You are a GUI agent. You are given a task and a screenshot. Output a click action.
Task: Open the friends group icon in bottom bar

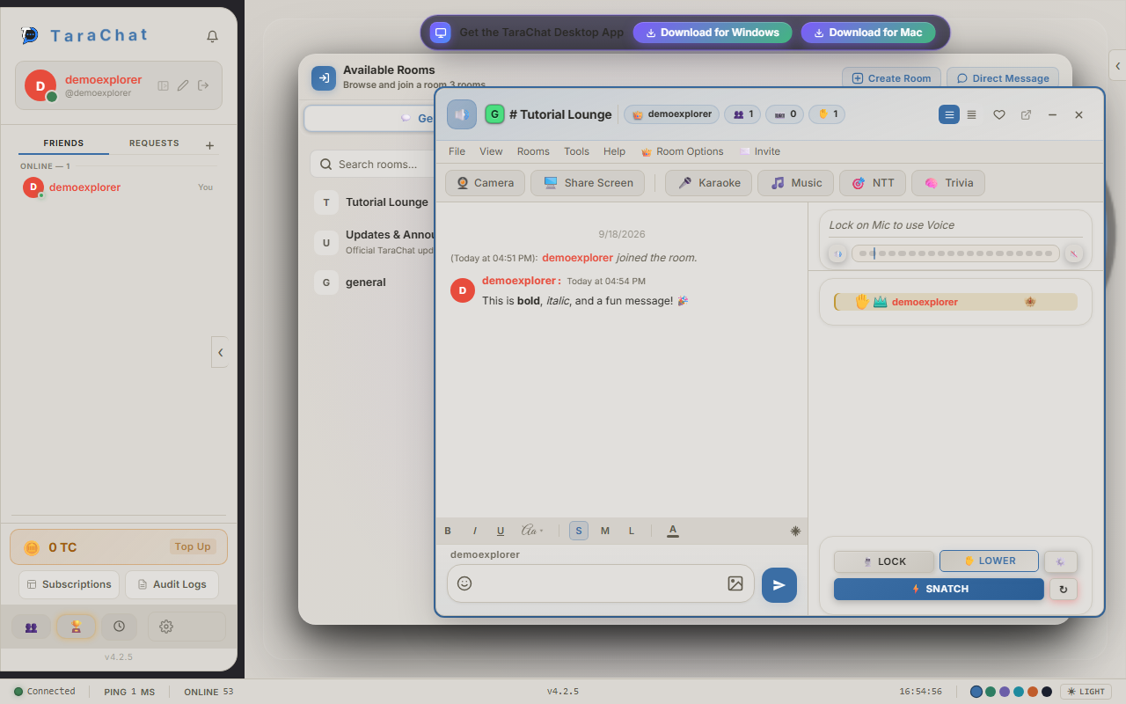tap(31, 627)
